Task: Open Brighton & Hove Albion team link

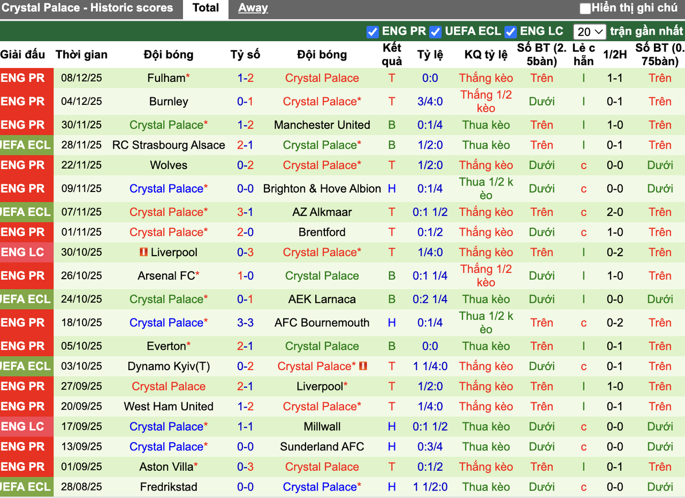Action: (x=322, y=189)
